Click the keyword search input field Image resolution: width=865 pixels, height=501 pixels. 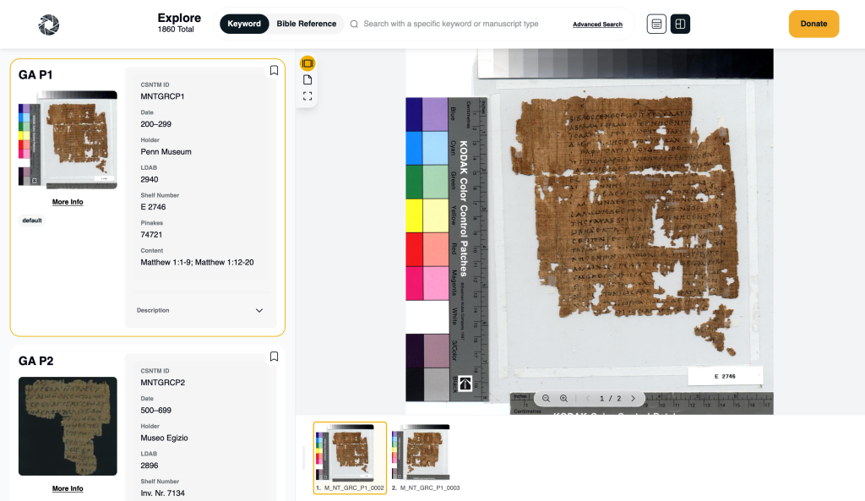pyautogui.click(x=456, y=24)
